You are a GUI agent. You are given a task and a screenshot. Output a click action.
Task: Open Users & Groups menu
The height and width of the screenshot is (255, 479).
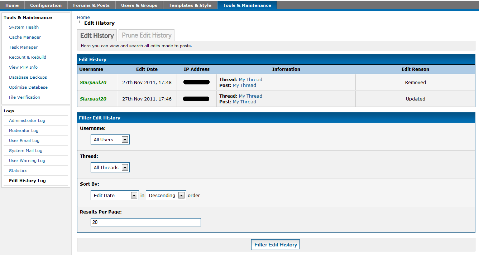pyautogui.click(x=139, y=5)
